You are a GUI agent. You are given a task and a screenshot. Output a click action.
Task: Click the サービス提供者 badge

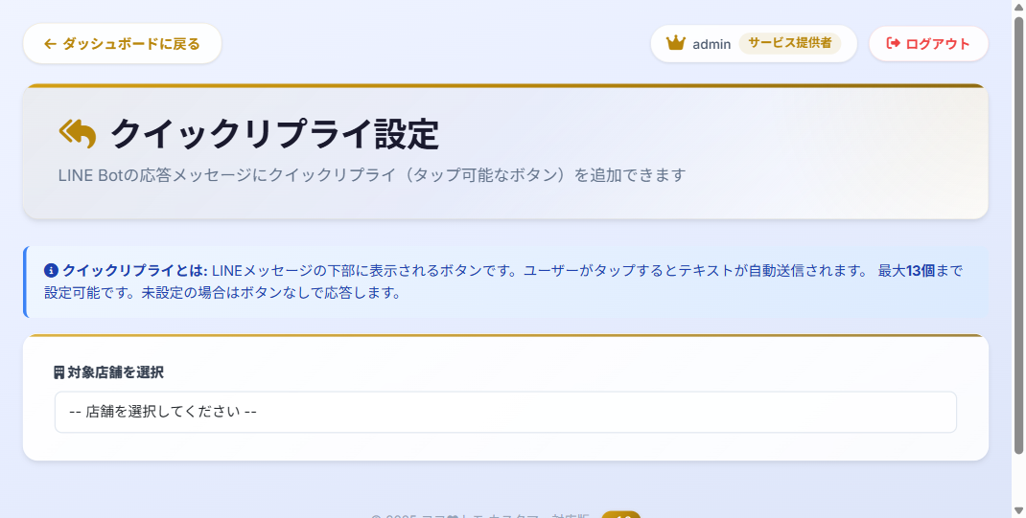point(790,43)
